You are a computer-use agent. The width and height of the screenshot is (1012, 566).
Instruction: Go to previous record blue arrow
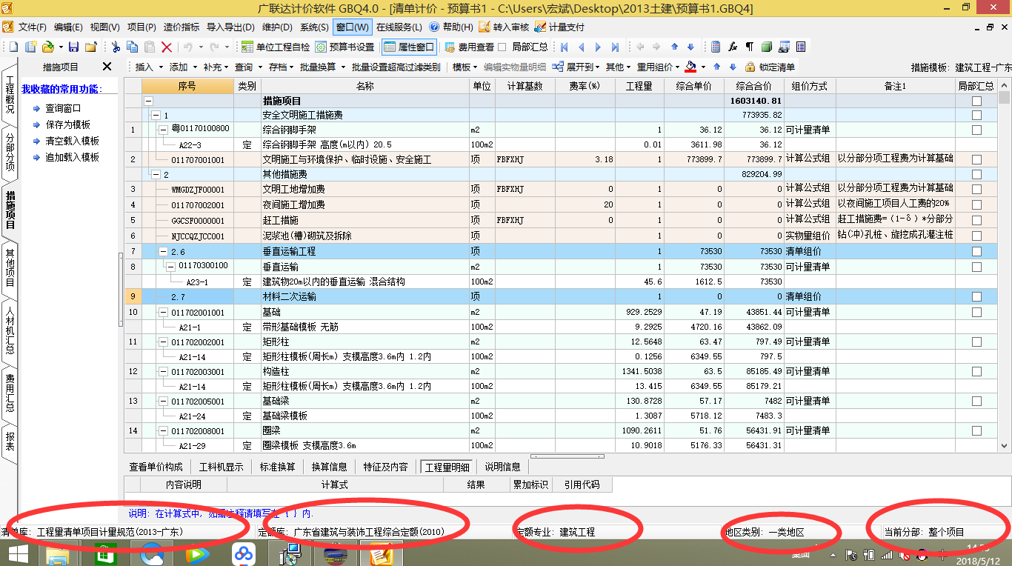coord(582,47)
